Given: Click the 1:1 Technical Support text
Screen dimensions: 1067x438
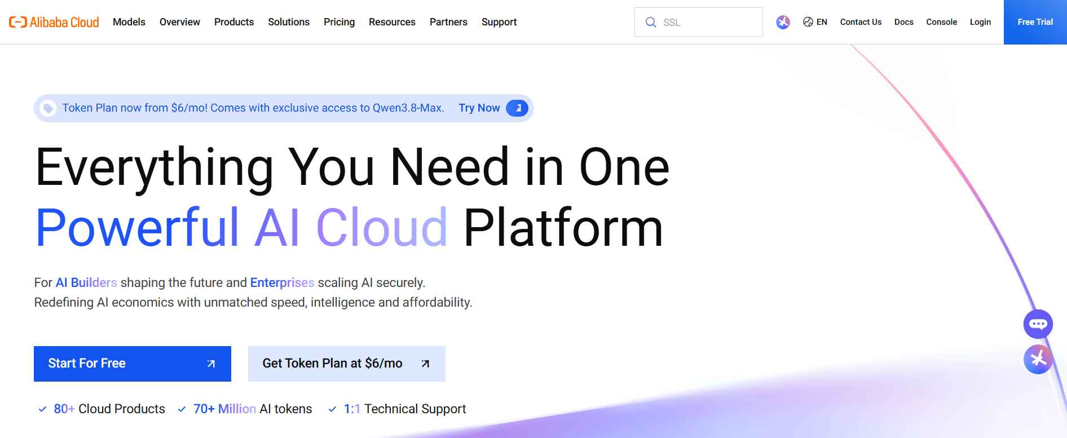Looking at the screenshot, I should [405, 409].
